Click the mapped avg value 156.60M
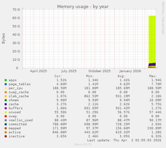Screen dimensions: 166x148 click(123, 128)
